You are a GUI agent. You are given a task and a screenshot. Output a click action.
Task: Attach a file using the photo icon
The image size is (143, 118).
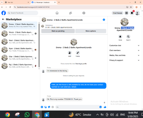point(45,107)
